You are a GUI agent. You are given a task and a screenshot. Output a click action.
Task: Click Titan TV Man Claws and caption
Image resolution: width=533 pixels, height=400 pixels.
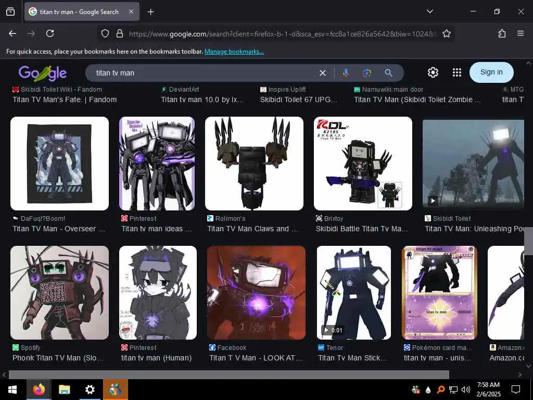point(252,229)
